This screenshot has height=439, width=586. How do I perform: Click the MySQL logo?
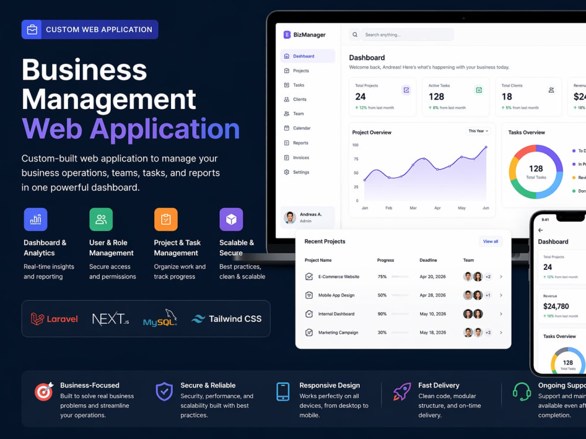[x=160, y=318]
